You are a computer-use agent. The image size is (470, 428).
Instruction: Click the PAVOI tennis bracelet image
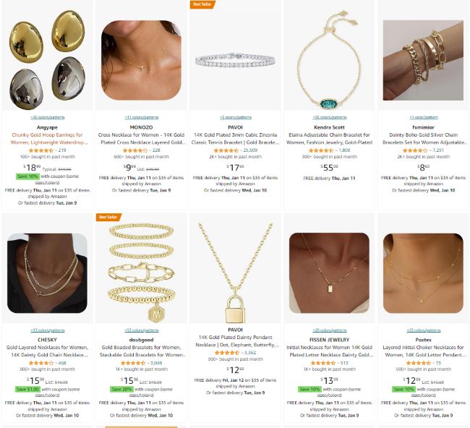[x=235, y=60]
